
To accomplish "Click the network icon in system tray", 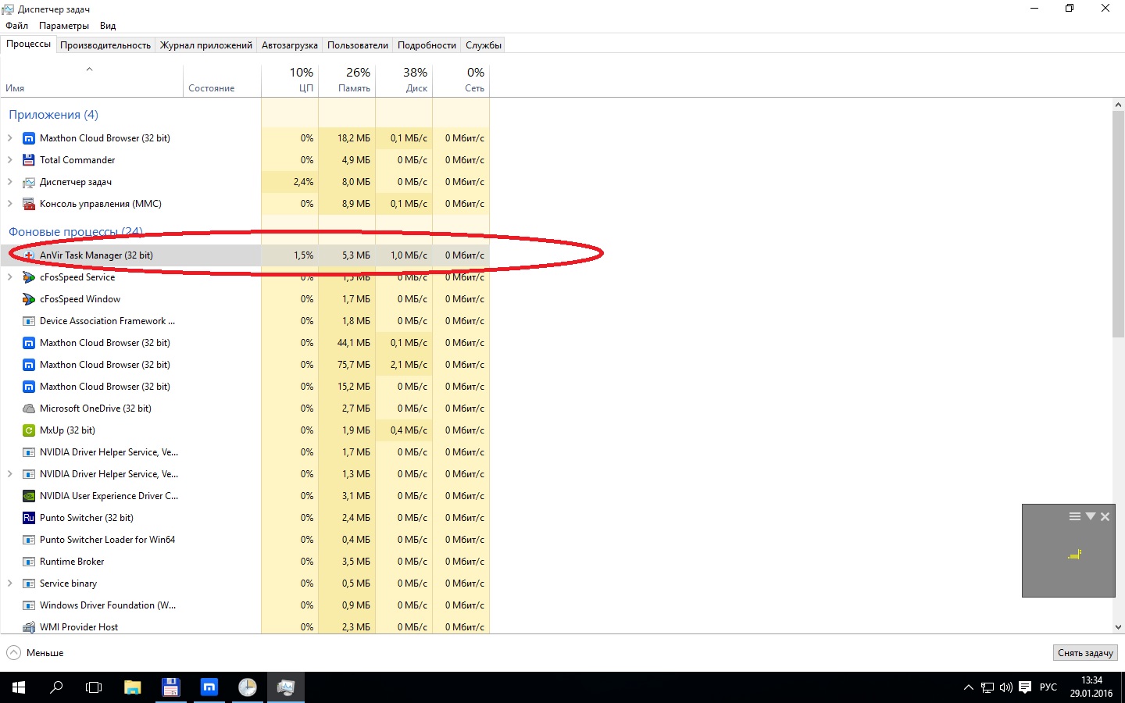I will click(x=987, y=687).
